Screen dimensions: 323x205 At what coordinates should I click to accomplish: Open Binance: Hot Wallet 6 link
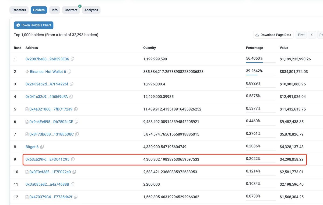(x=48, y=72)
